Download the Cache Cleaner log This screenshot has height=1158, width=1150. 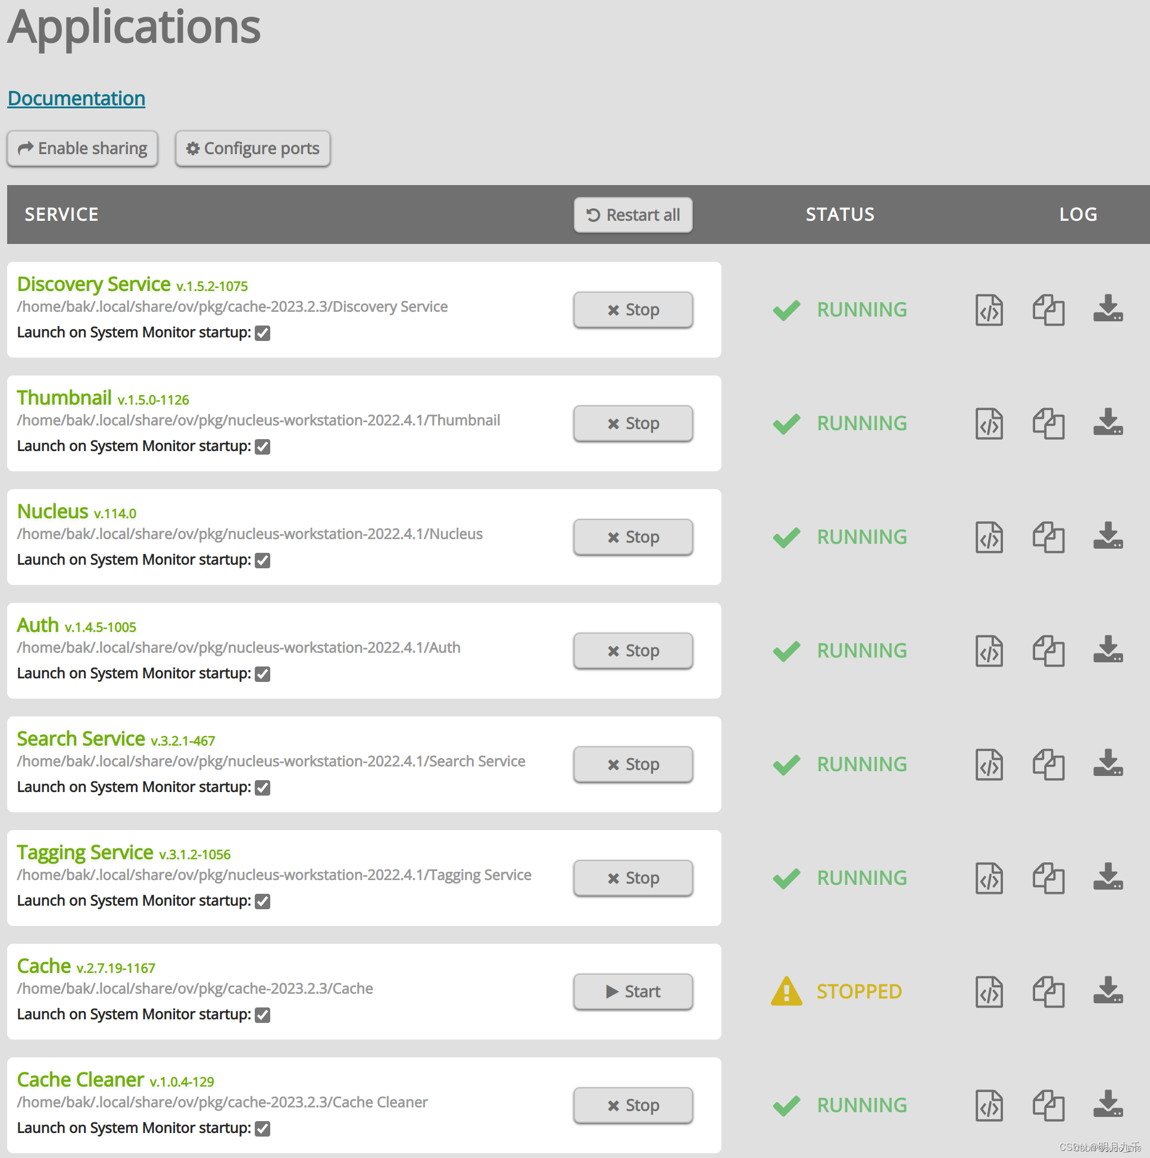1107,1104
